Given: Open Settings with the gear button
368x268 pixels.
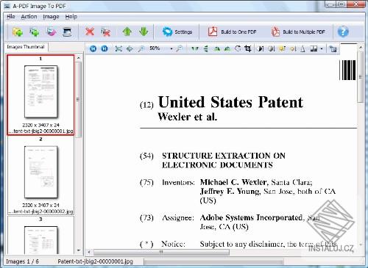Looking at the screenshot, I should 177,32.
